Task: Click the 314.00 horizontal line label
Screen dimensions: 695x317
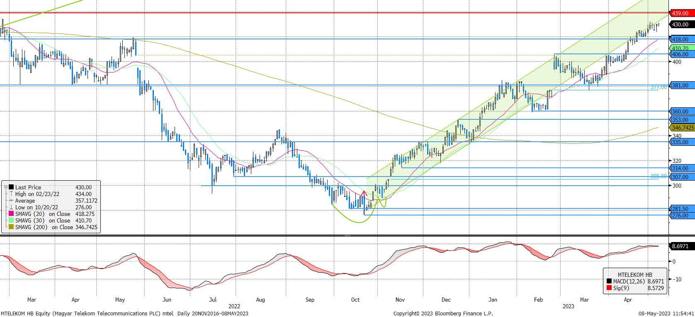Action: pos(682,168)
